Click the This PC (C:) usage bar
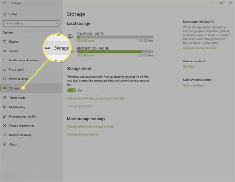Image resolution: width=235 pixels, height=182 pixels. (115, 37)
